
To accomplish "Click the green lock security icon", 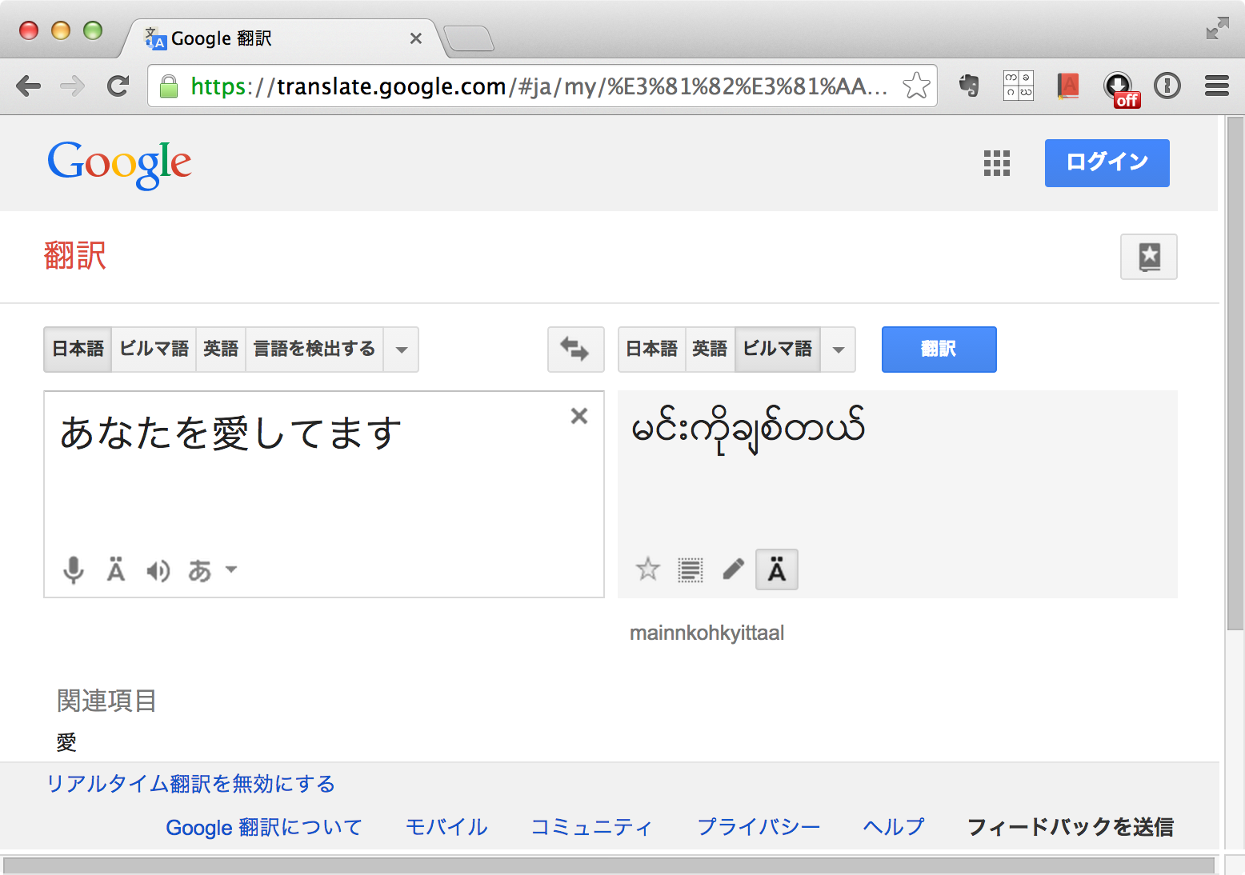I will click(169, 86).
